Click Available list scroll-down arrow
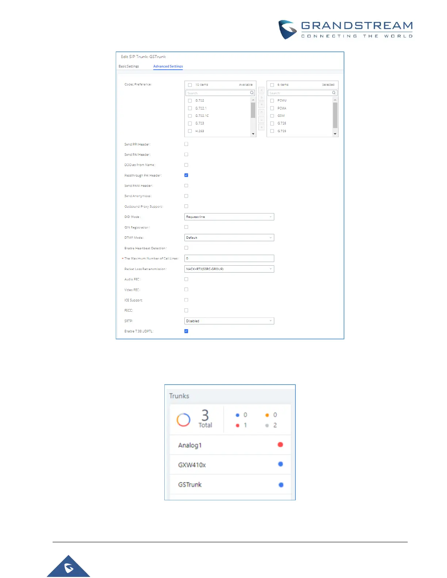447x578 pixels. [253, 134]
